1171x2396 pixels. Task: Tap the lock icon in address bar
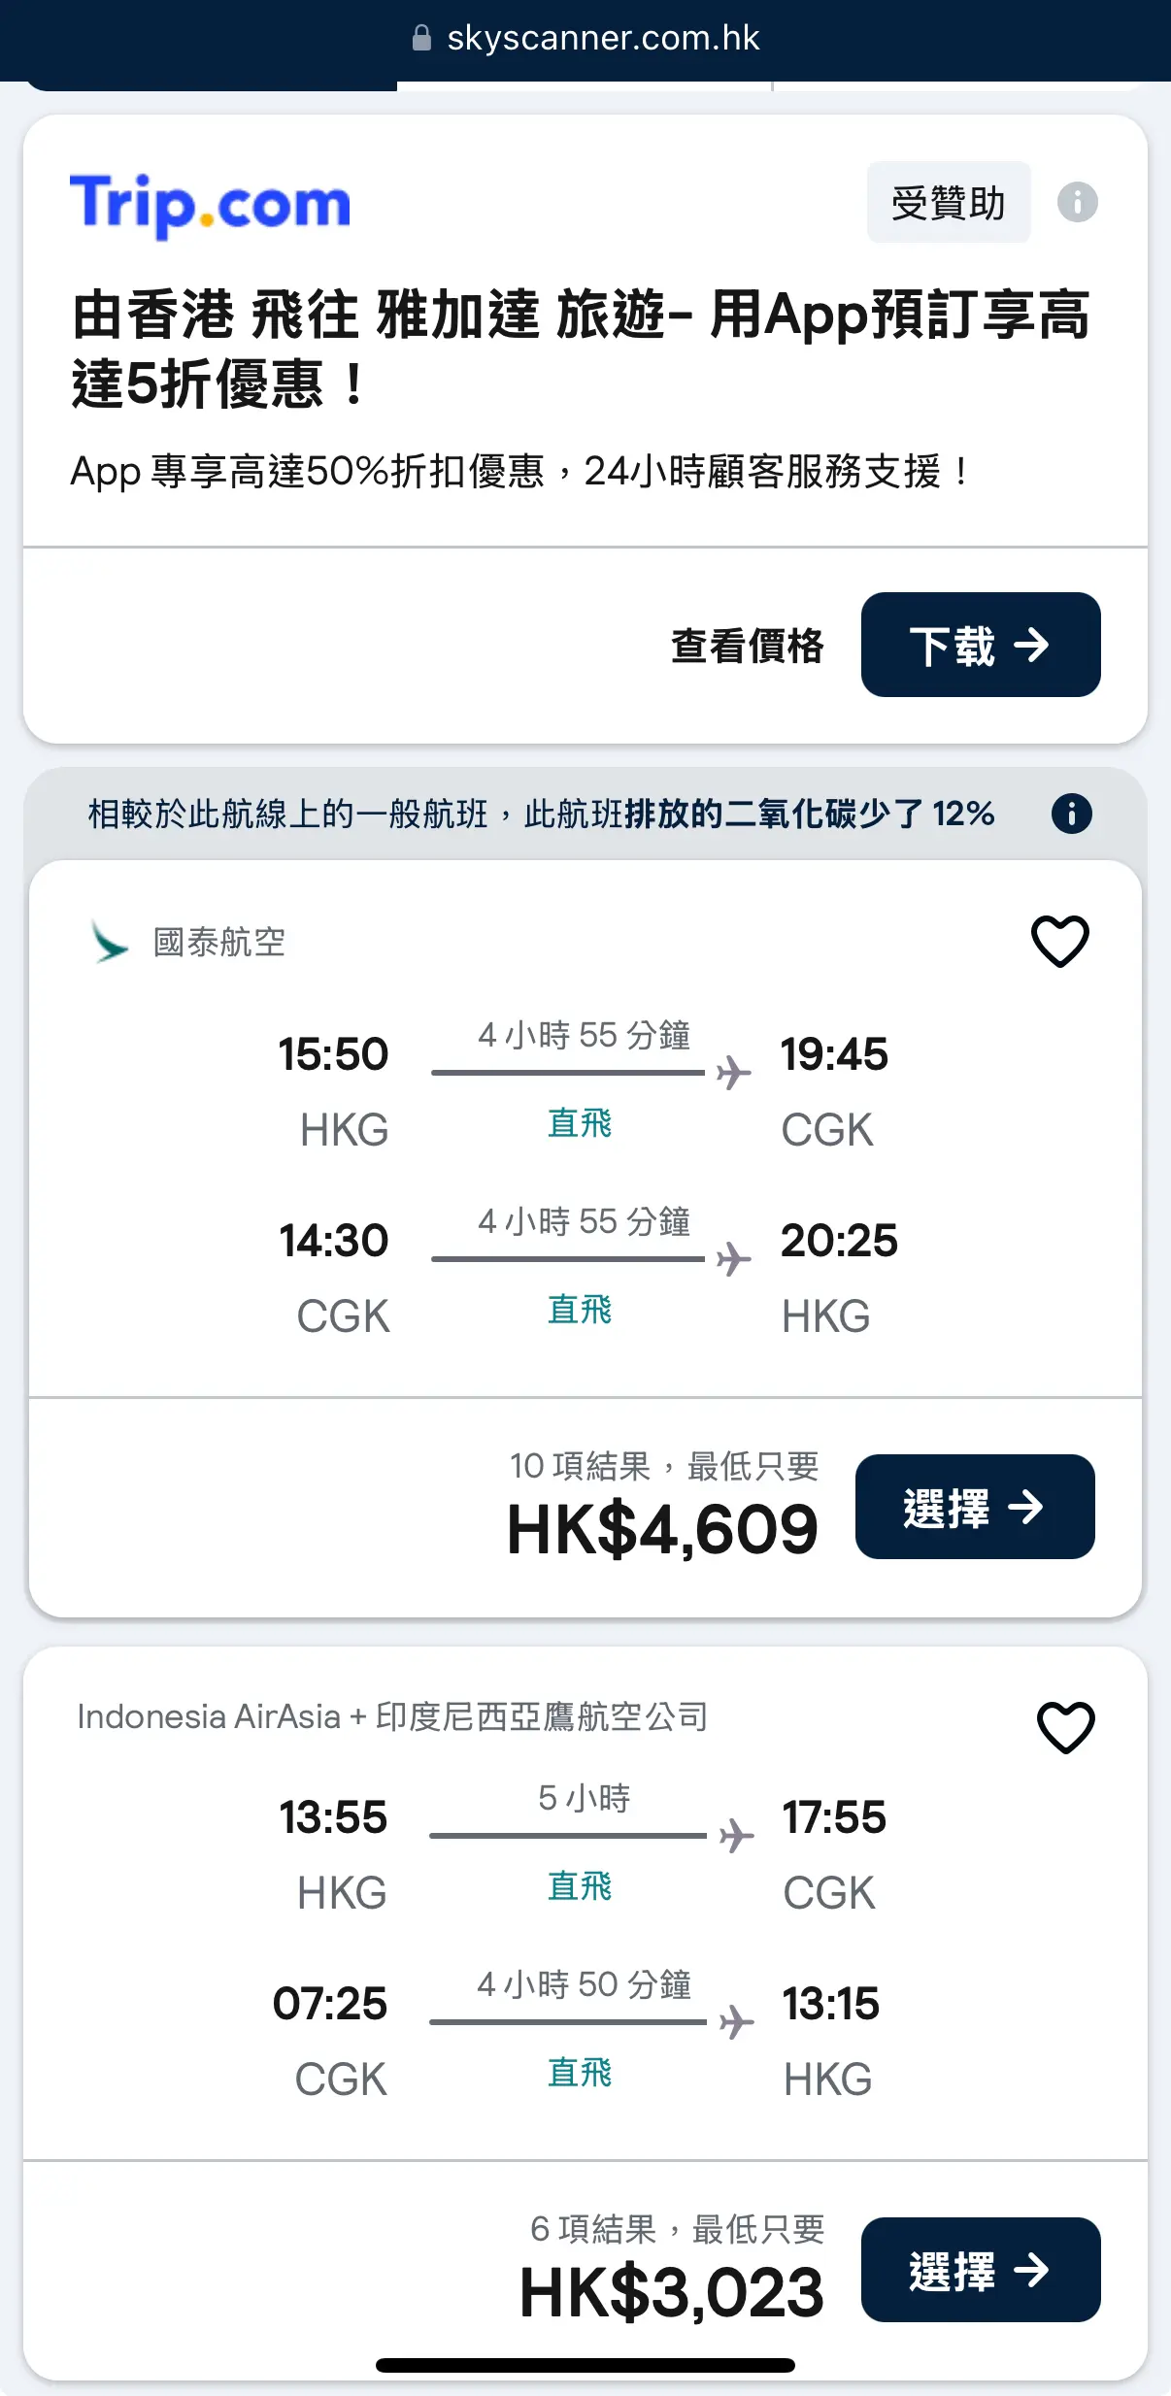[x=421, y=38]
